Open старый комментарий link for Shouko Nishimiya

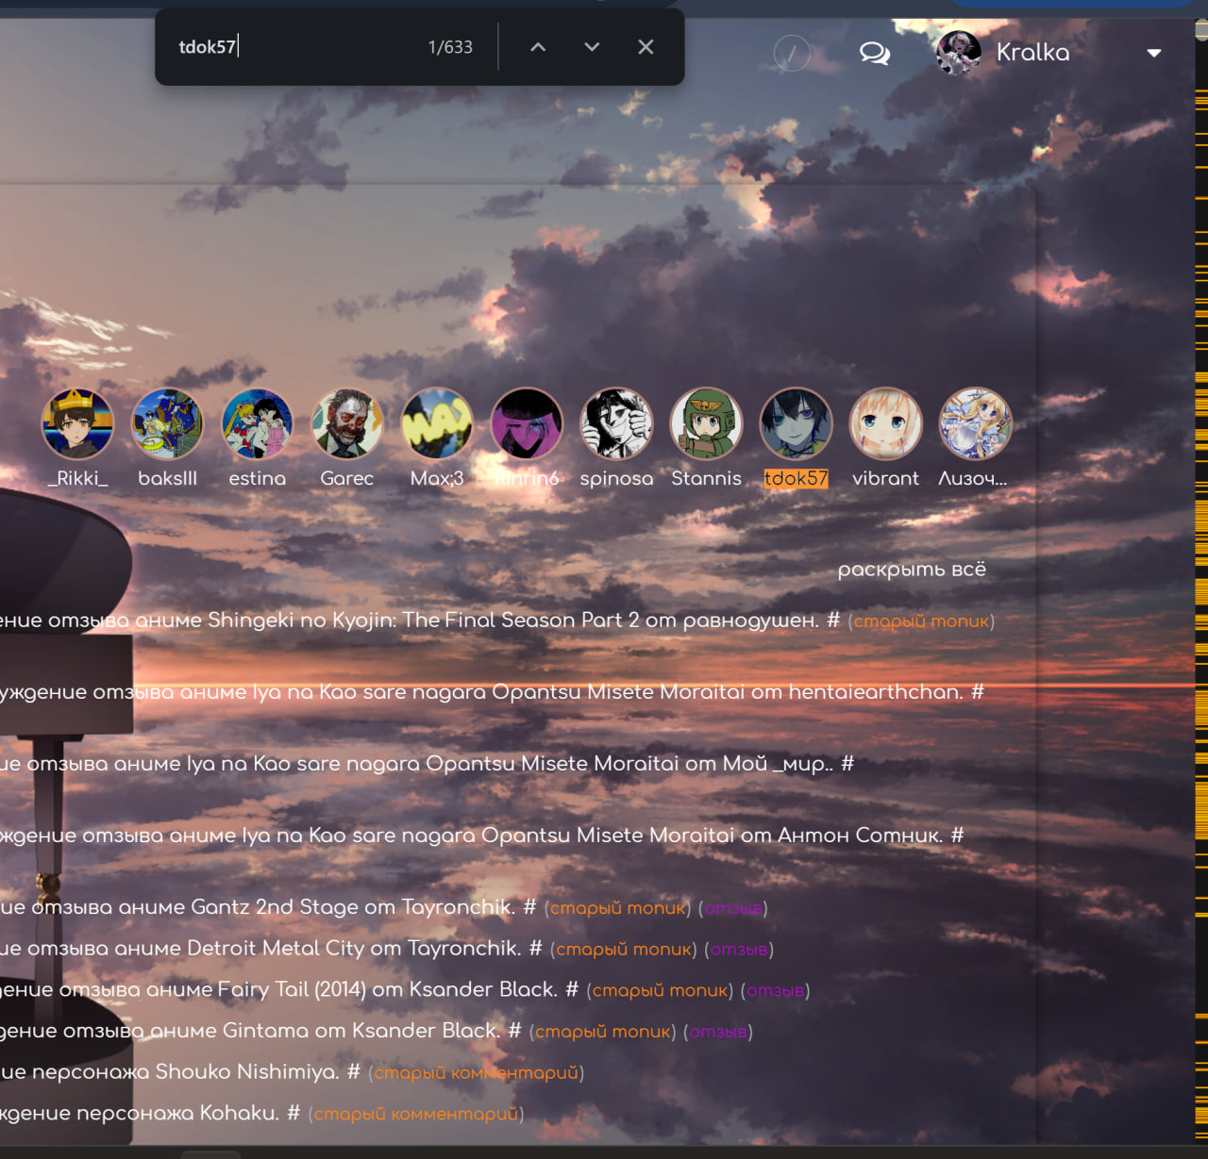pyautogui.click(x=477, y=1073)
